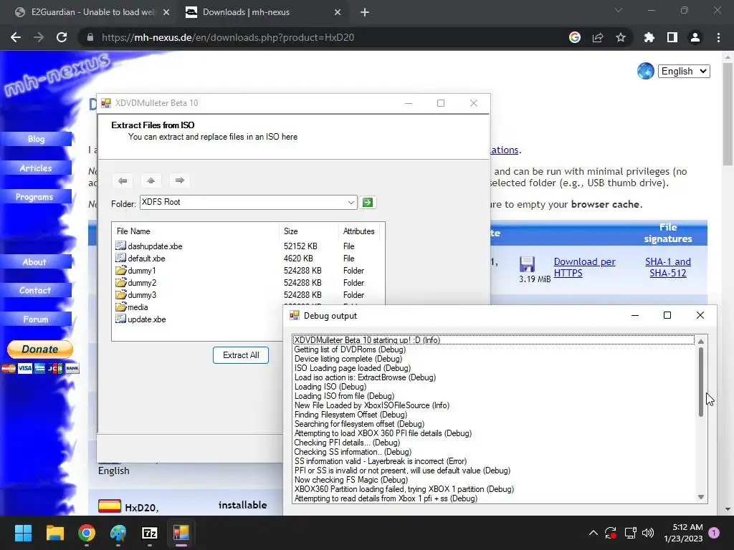
Task: Share this page icon in Chrome
Action: pos(598,37)
